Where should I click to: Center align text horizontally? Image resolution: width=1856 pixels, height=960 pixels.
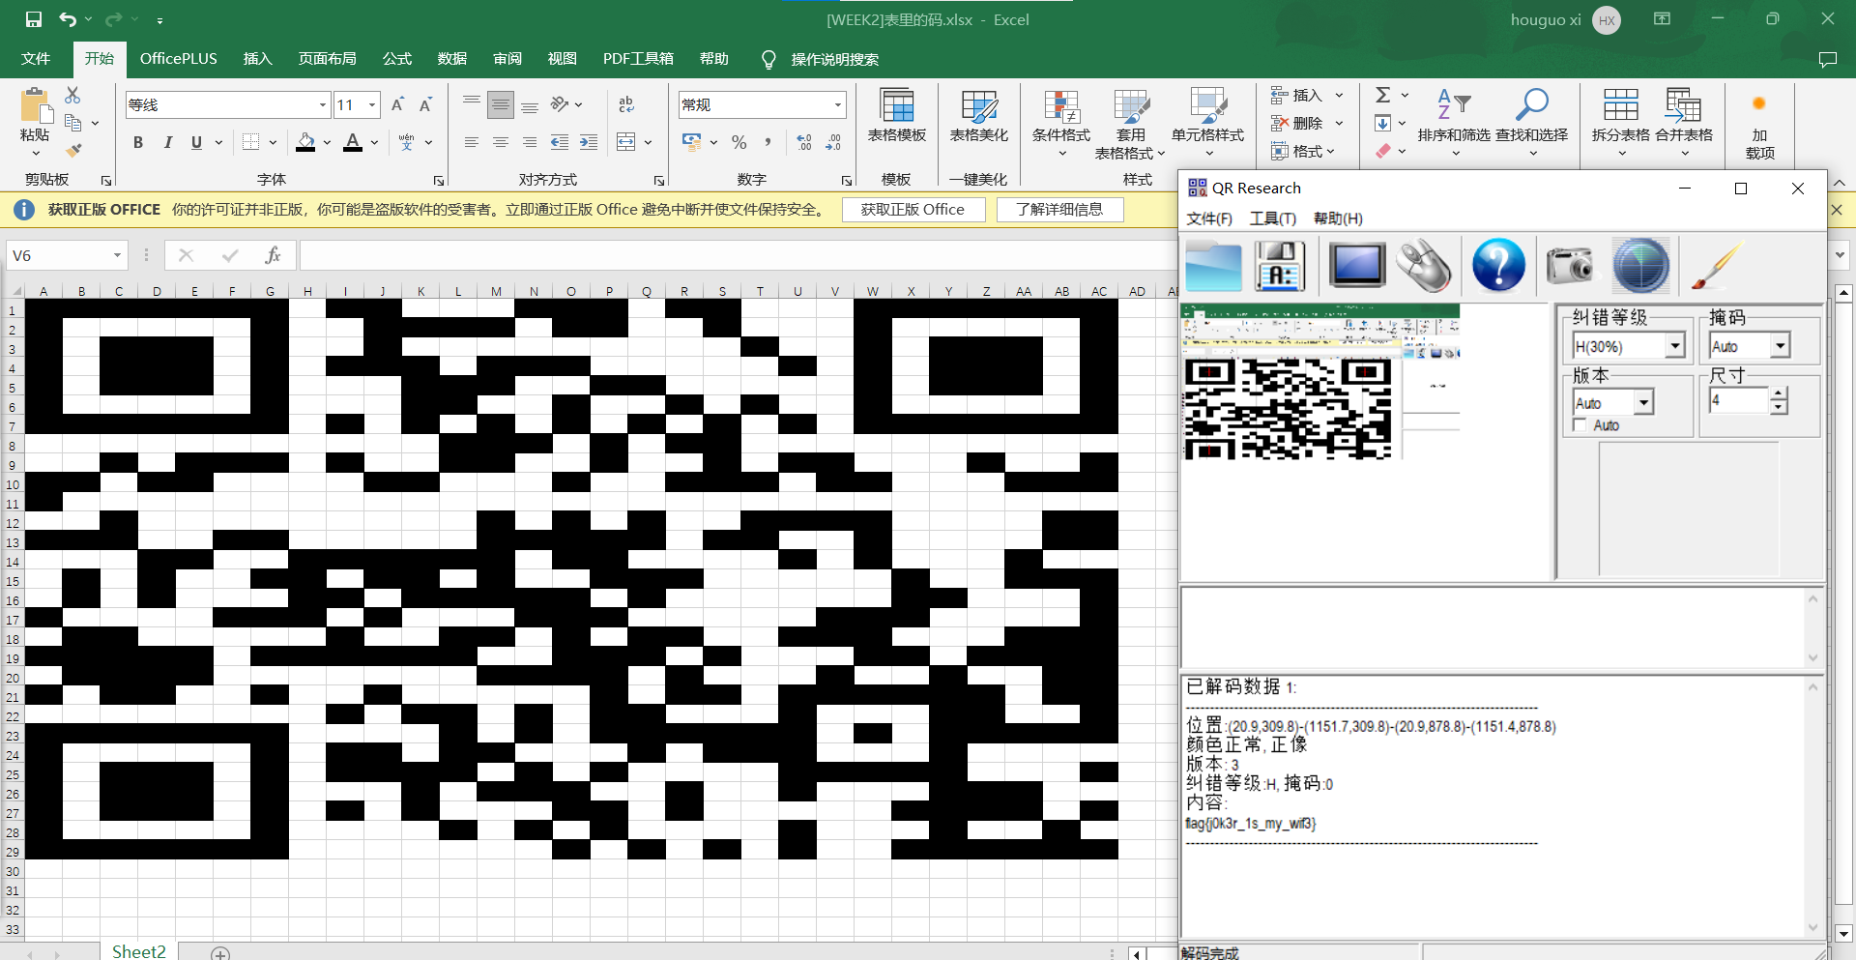[501, 142]
